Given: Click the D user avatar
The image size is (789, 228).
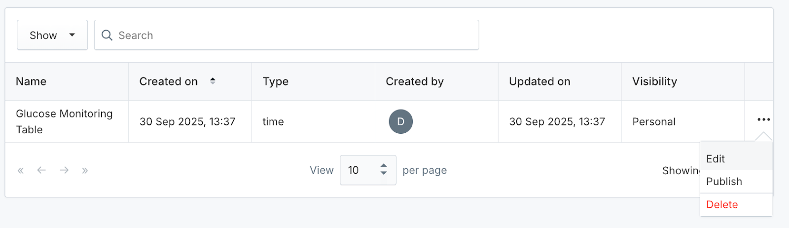Looking at the screenshot, I should tap(400, 121).
